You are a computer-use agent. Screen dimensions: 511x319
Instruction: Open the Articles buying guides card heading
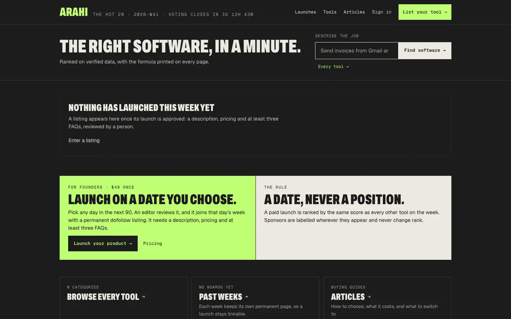[351, 297]
